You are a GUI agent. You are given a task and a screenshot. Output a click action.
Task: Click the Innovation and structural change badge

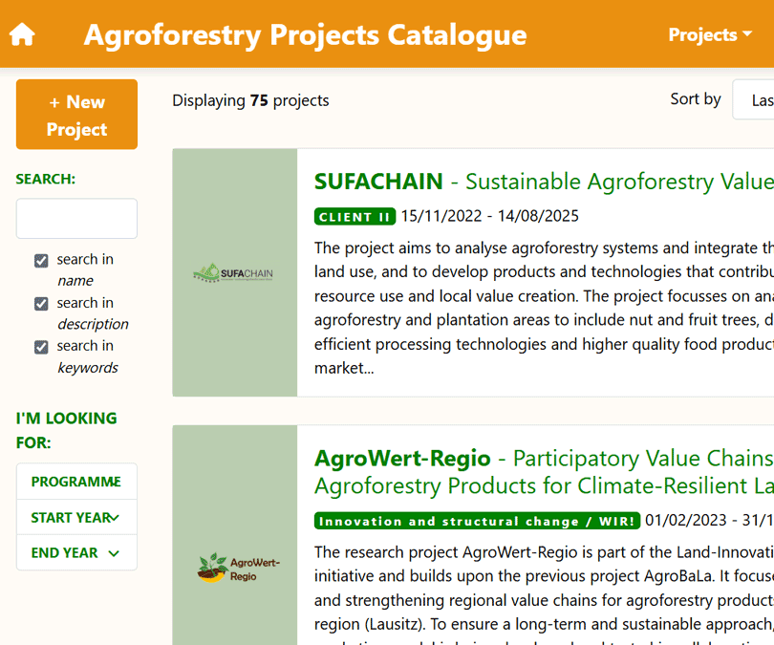tap(477, 521)
